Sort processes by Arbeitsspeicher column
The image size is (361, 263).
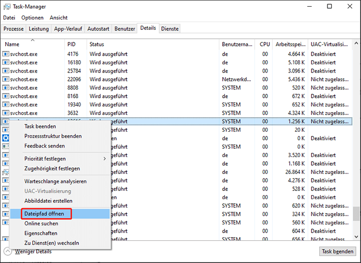(290, 44)
